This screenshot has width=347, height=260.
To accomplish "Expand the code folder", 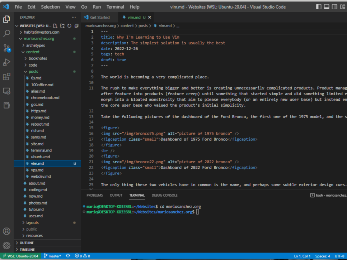I will pos(48,65).
